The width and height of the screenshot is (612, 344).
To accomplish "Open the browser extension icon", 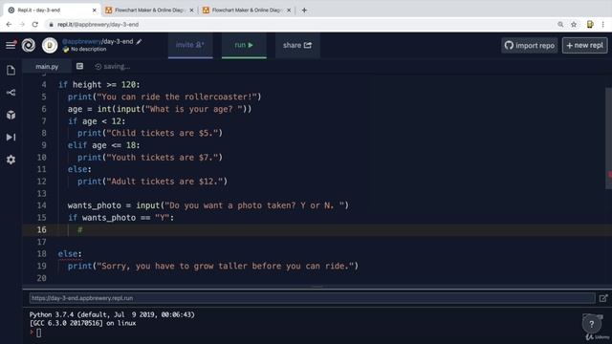I will click(590, 24).
